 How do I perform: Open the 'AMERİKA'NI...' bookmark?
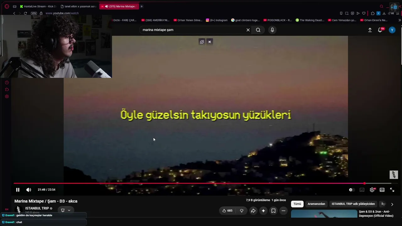point(155,20)
